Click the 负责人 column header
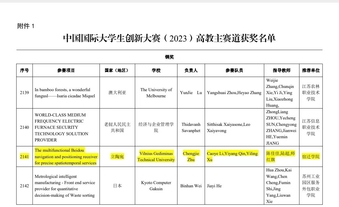 pos(191,71)
